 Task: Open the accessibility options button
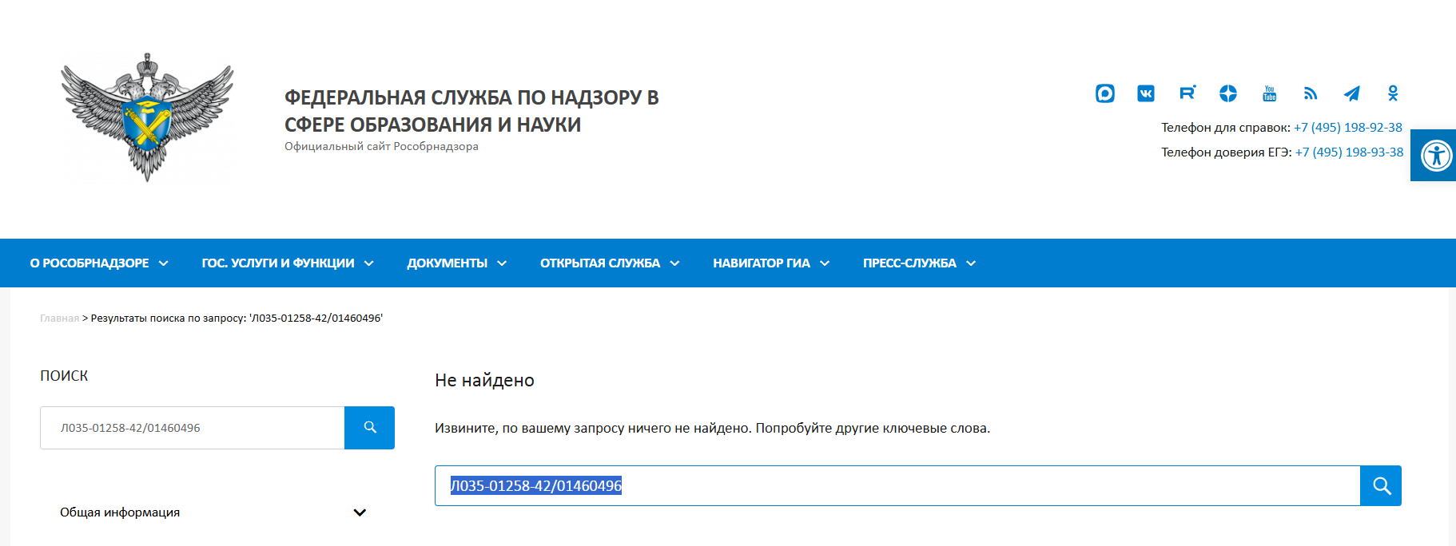click(x=1435, y=156)
